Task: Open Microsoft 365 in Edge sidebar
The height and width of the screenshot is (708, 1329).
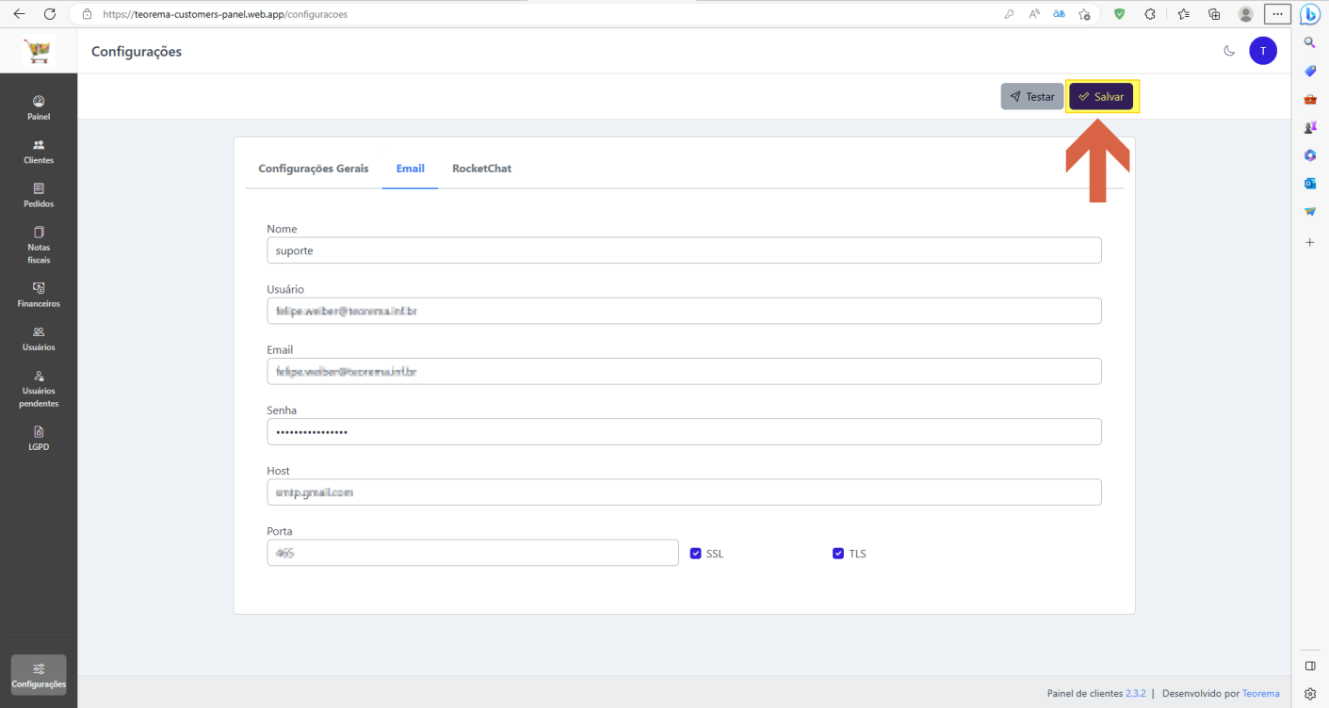Action: point(1309,155)
